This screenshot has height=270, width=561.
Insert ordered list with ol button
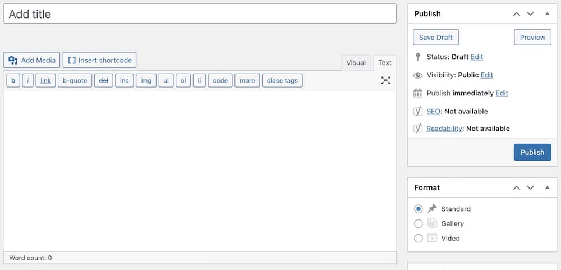click(183, 81)
